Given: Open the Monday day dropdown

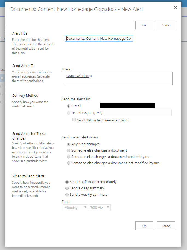Looking at the screenshot, I should click(x=75, y=208).
